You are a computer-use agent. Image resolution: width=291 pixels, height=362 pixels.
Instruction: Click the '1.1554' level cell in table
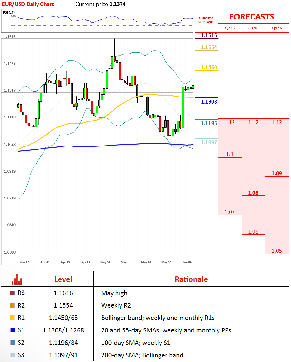tap(63, 305)
